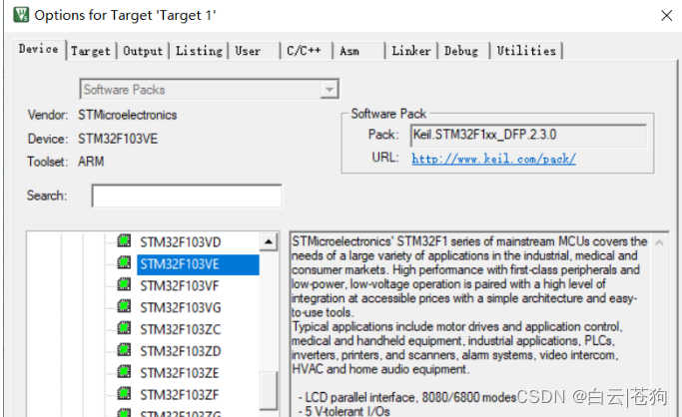Open the Debug tab

(x=461, y=51)
